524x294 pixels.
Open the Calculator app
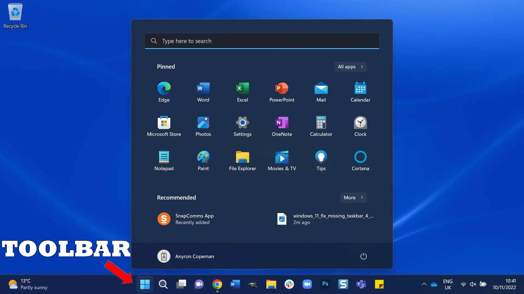coord(321,126)
